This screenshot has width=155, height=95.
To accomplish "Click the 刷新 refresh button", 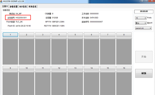I will pos(144,73).
